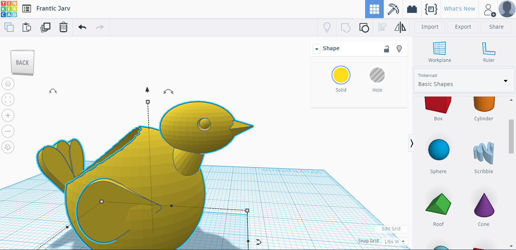Click the Share button
The image size is (516, 250).
[x=496, y=27]
